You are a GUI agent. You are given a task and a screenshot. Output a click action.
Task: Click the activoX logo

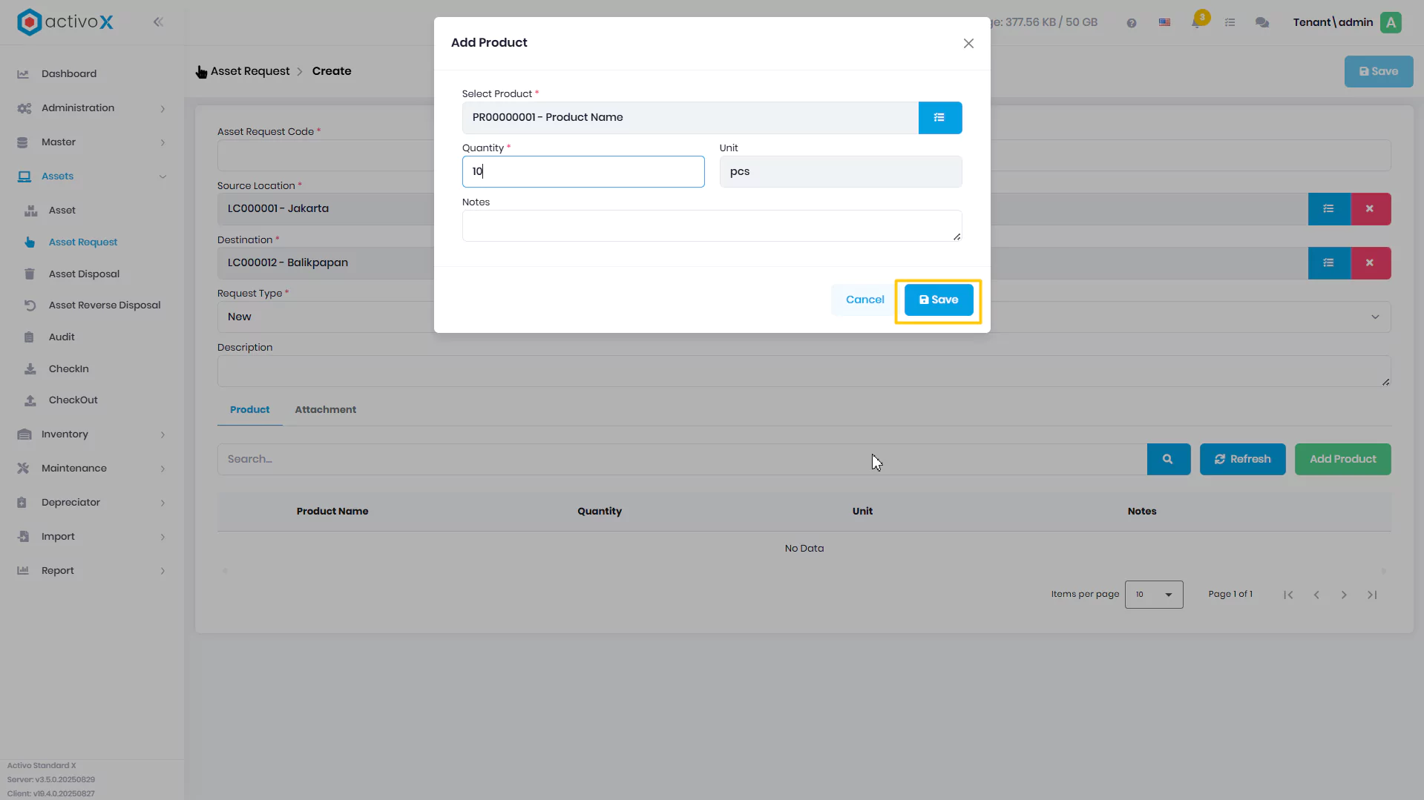point(65,22)
